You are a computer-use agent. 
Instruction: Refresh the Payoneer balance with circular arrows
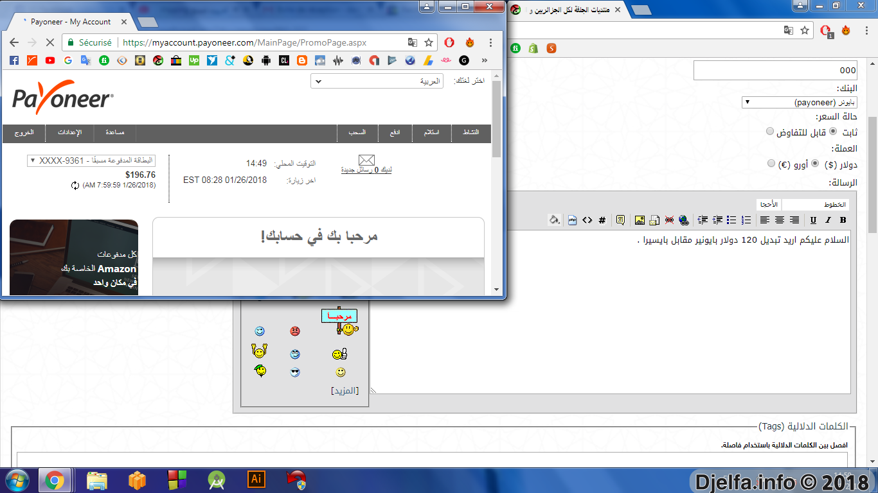click(x=75, y=186)
